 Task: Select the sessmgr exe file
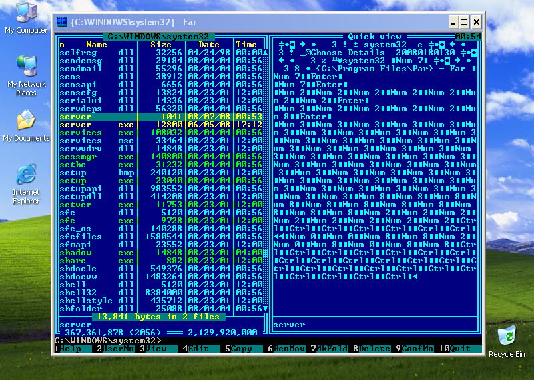(77, 157)
